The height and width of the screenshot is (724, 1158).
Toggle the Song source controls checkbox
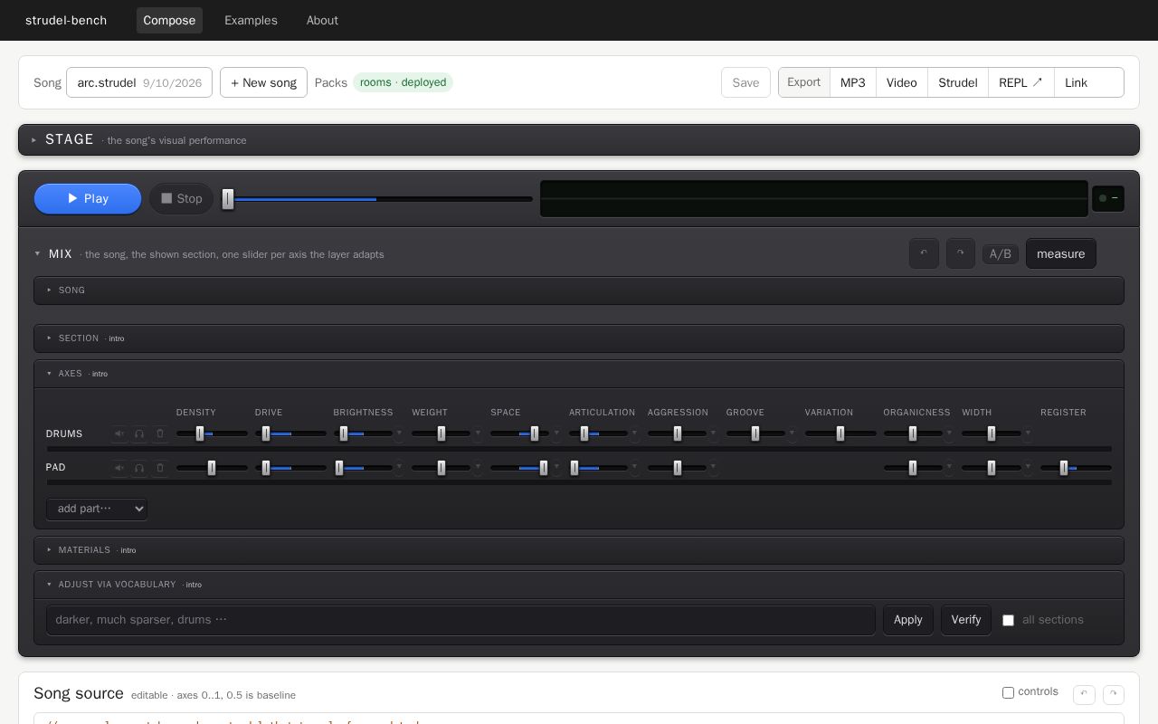[1008, 692]
